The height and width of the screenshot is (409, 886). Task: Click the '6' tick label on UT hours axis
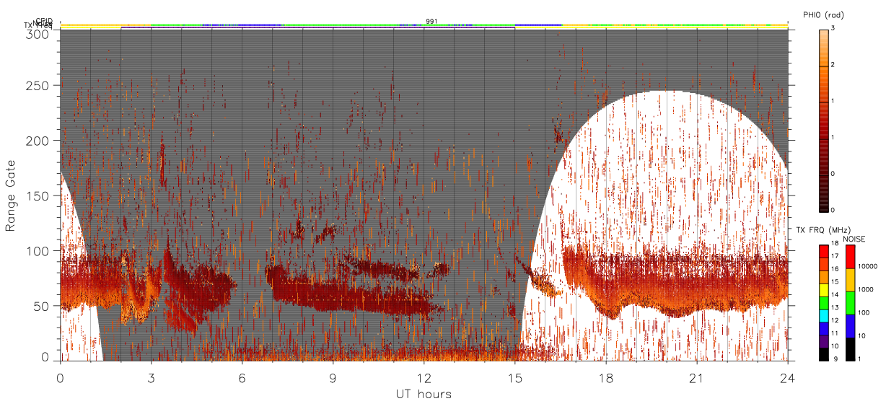pyautogui.click(x=242, y=378)
